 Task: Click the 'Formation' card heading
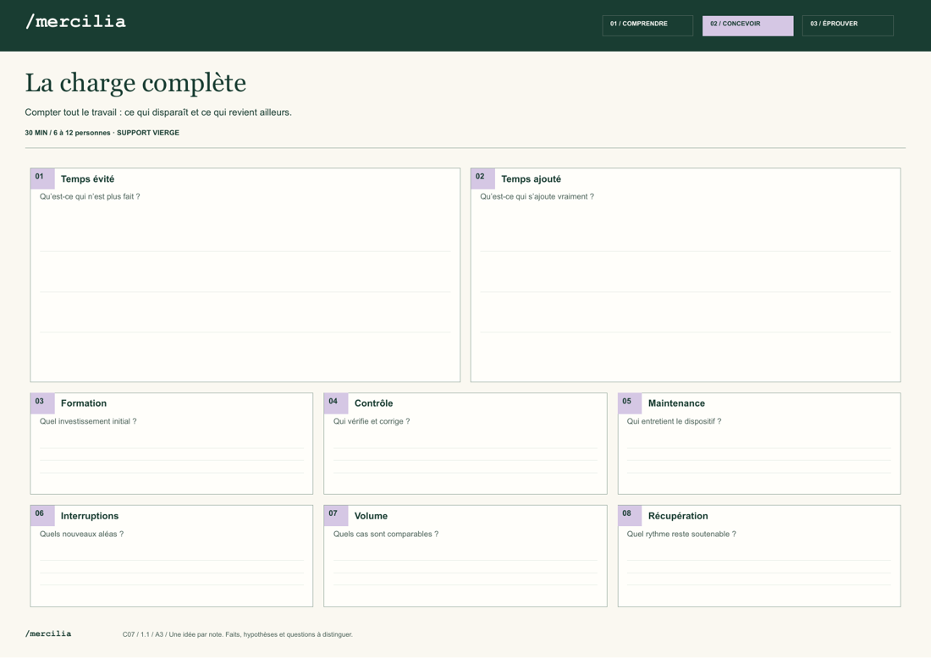(84, 403)
